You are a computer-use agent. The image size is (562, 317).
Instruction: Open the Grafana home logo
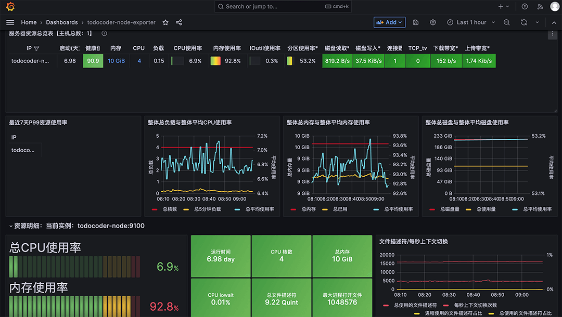[10, 6]
